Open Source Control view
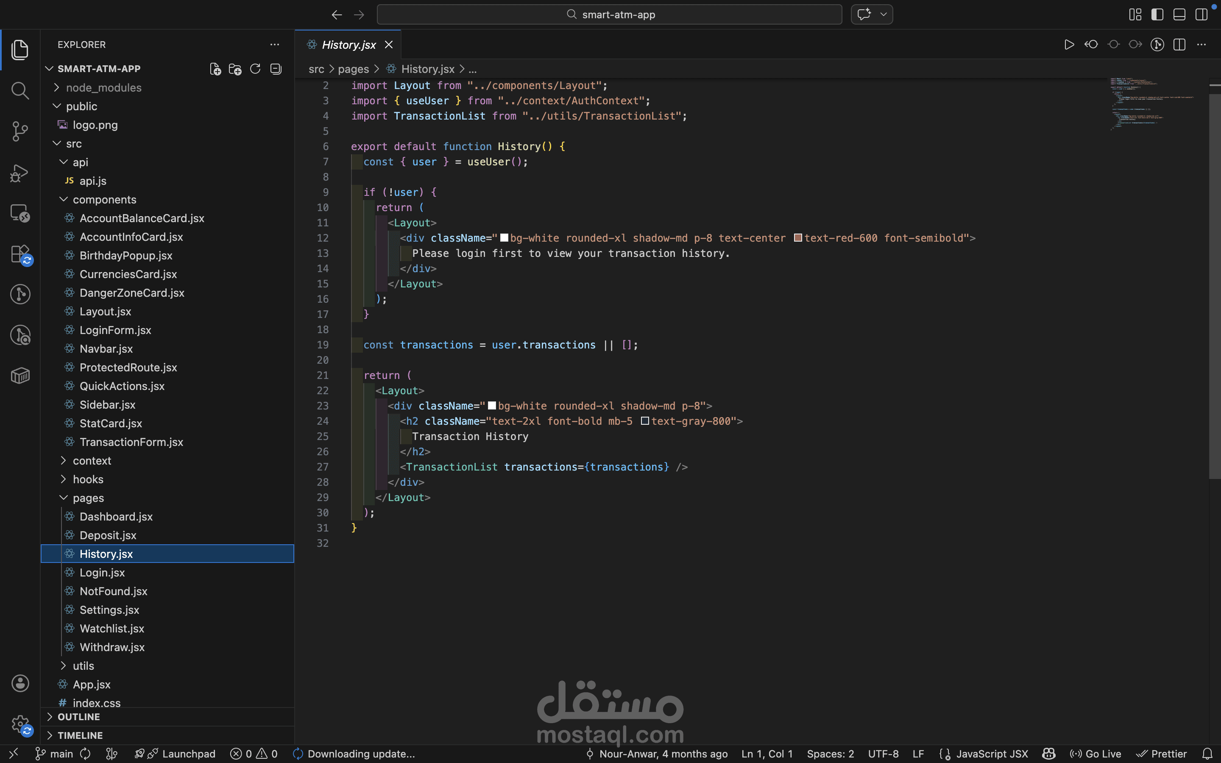This screenshot has height=763, width=1221. pos(20,131)
